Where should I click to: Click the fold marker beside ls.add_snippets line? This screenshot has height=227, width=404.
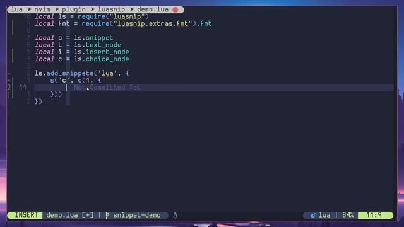9,73
